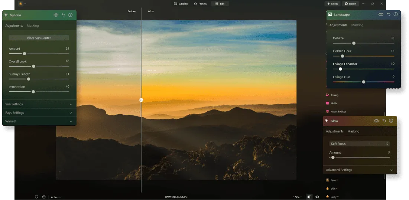
Task: Reset the Landscape tool with undo arrow
Action: 388,14
